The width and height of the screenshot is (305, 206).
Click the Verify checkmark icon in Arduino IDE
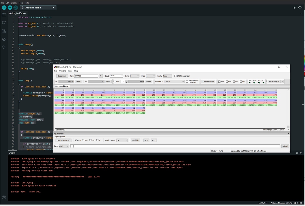(4, 8)
